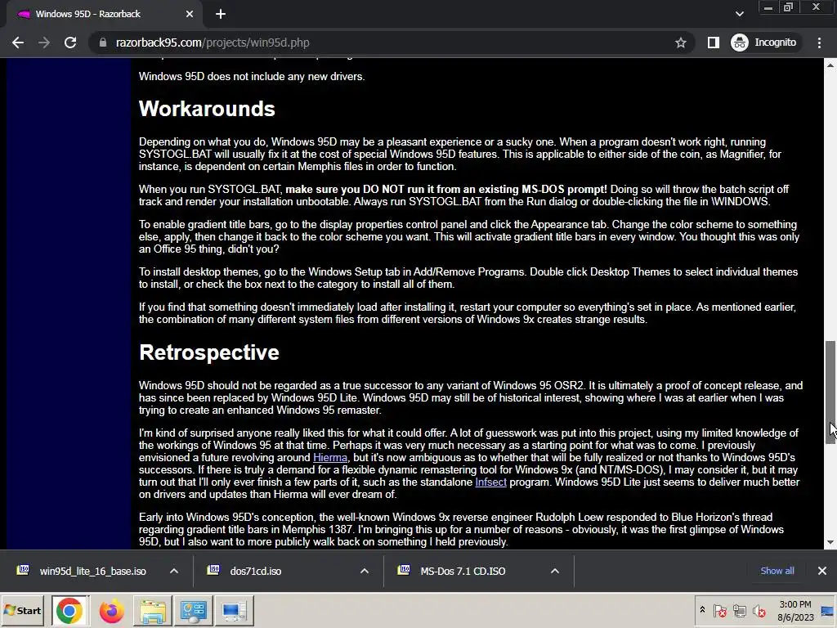
Task: Go back to the previous page
Action: 18,43
